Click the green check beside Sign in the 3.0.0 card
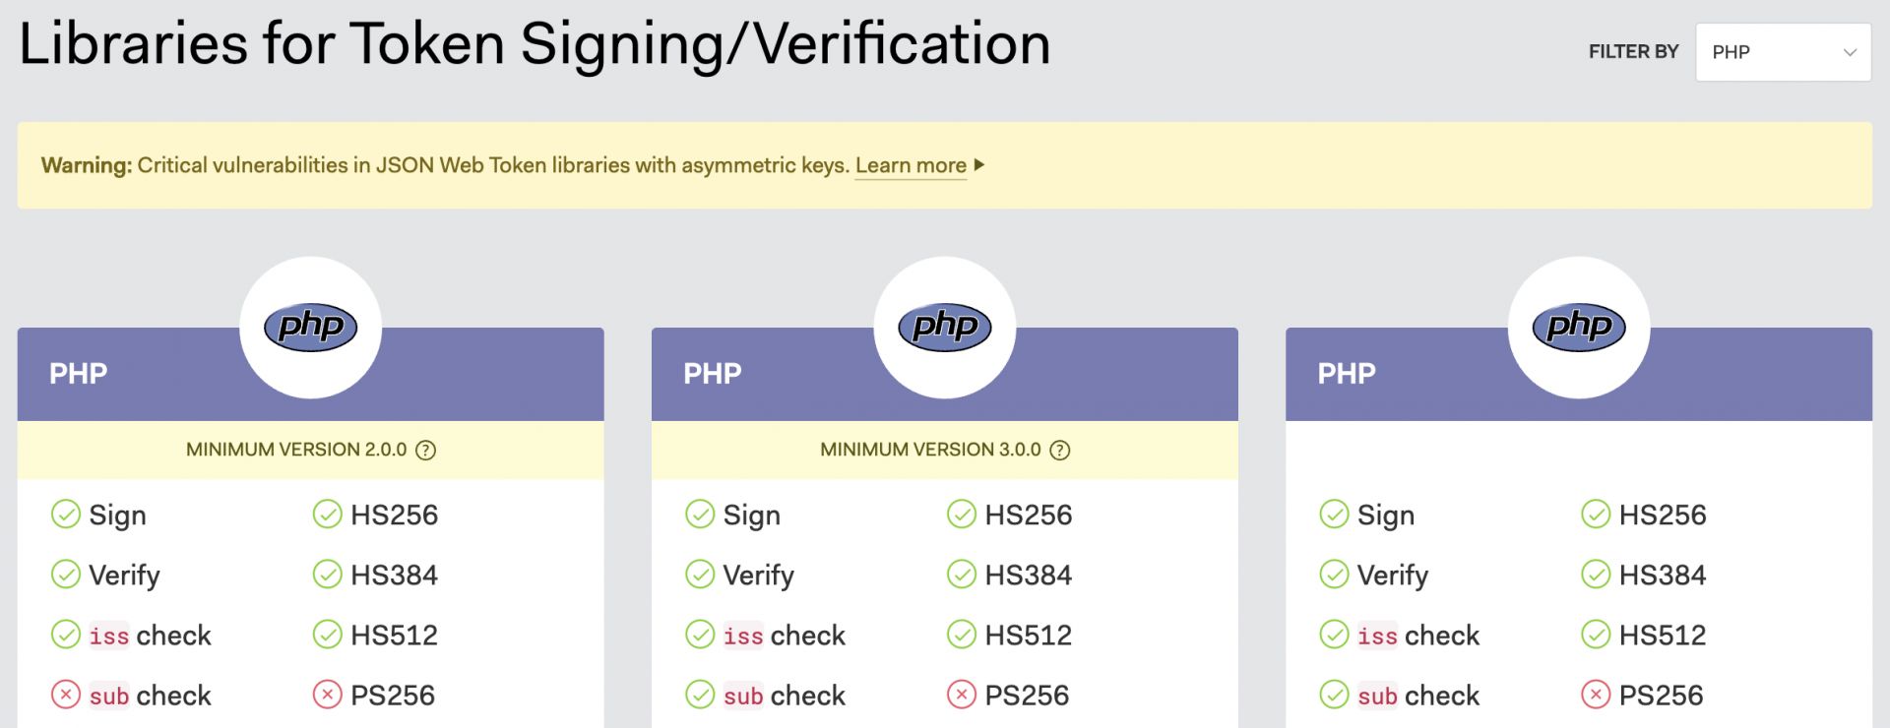The height and width of the screenshot is (728, 1890). (700, 515)
